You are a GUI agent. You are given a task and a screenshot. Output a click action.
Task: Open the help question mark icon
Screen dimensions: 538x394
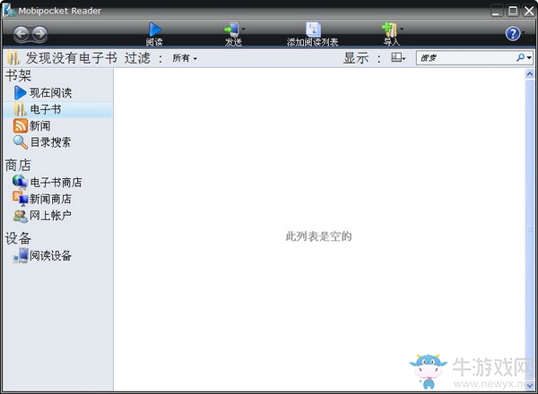pyautogui.click(x=513, y=33)
